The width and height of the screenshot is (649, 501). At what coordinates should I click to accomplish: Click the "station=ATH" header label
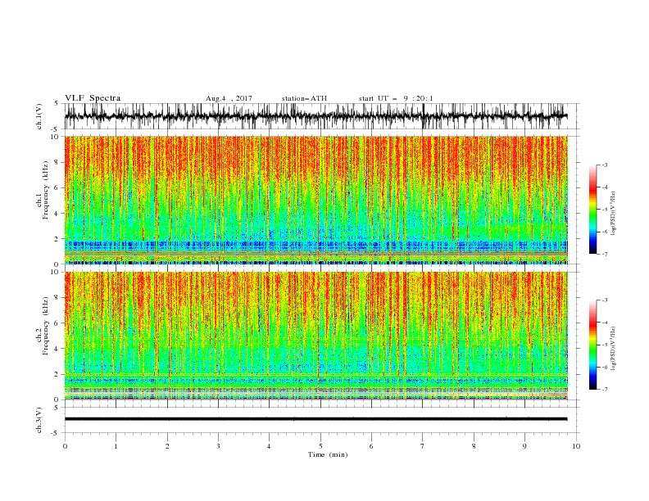[x=304, y=98]
